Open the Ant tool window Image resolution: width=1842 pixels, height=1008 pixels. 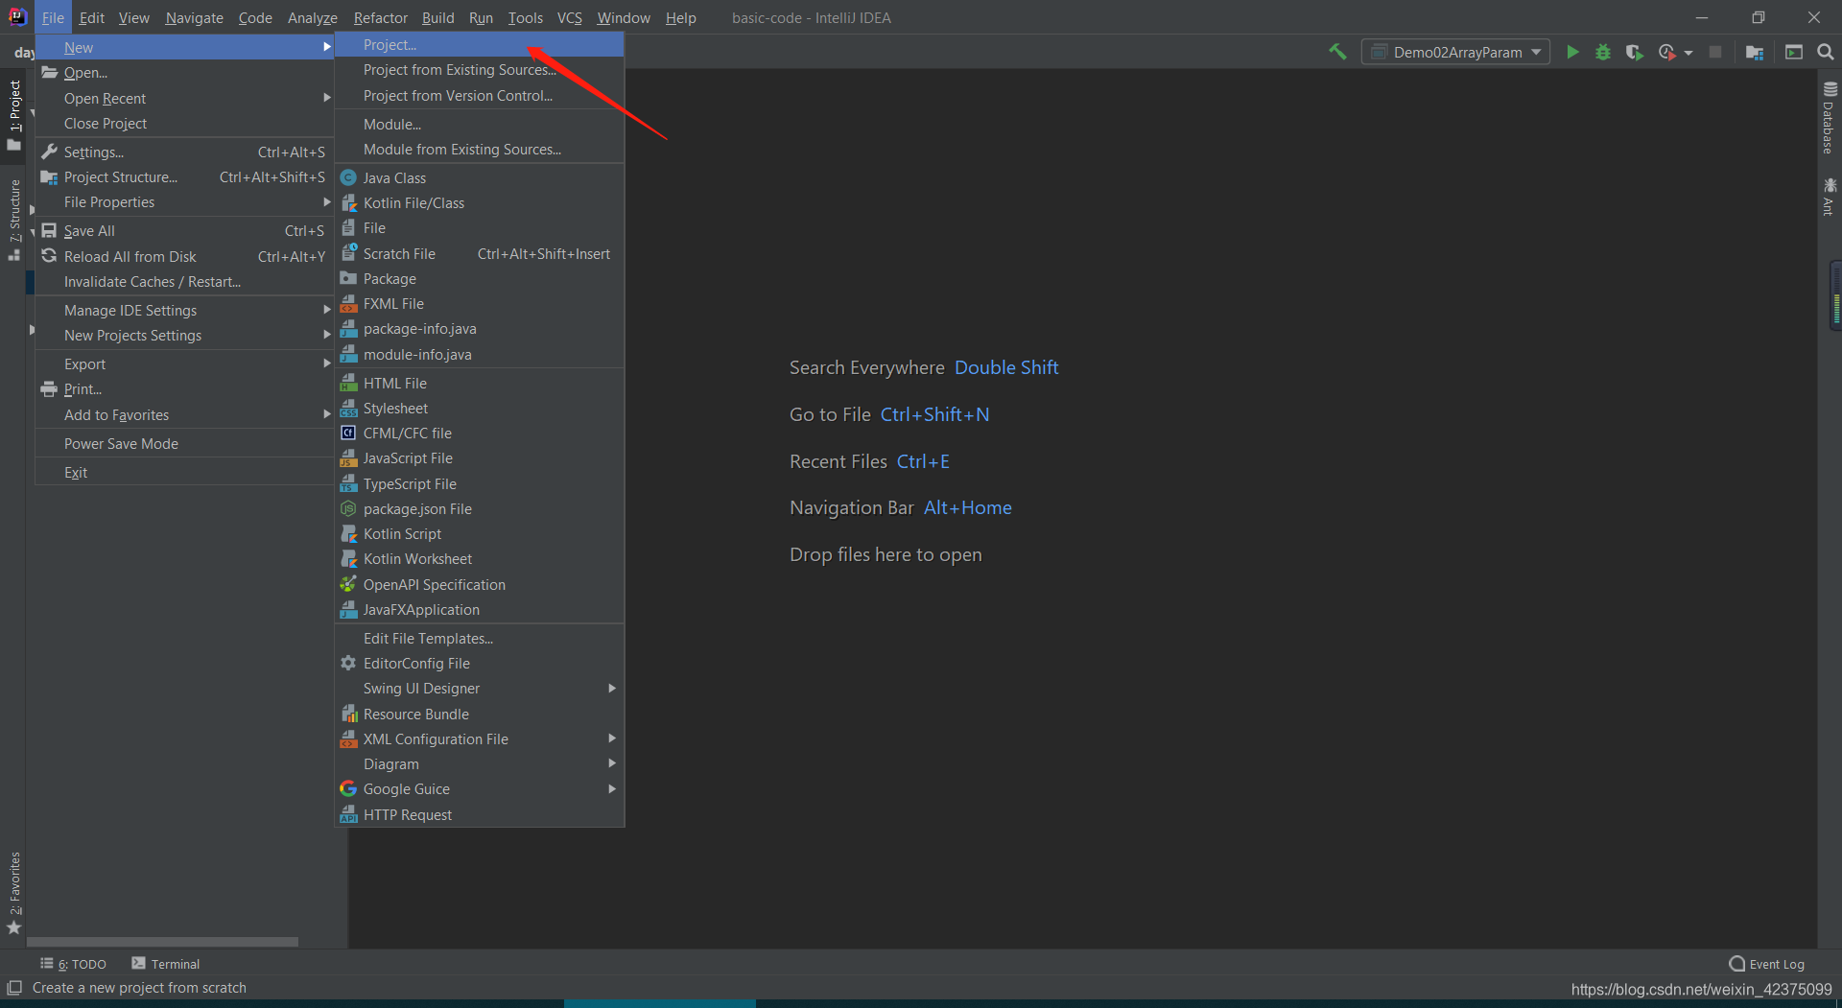pyautogui.click(x=1829, y=197)
